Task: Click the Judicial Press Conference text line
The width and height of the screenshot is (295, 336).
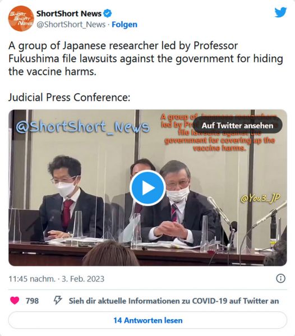Action: pyautogui.click(x=69, y=97)
